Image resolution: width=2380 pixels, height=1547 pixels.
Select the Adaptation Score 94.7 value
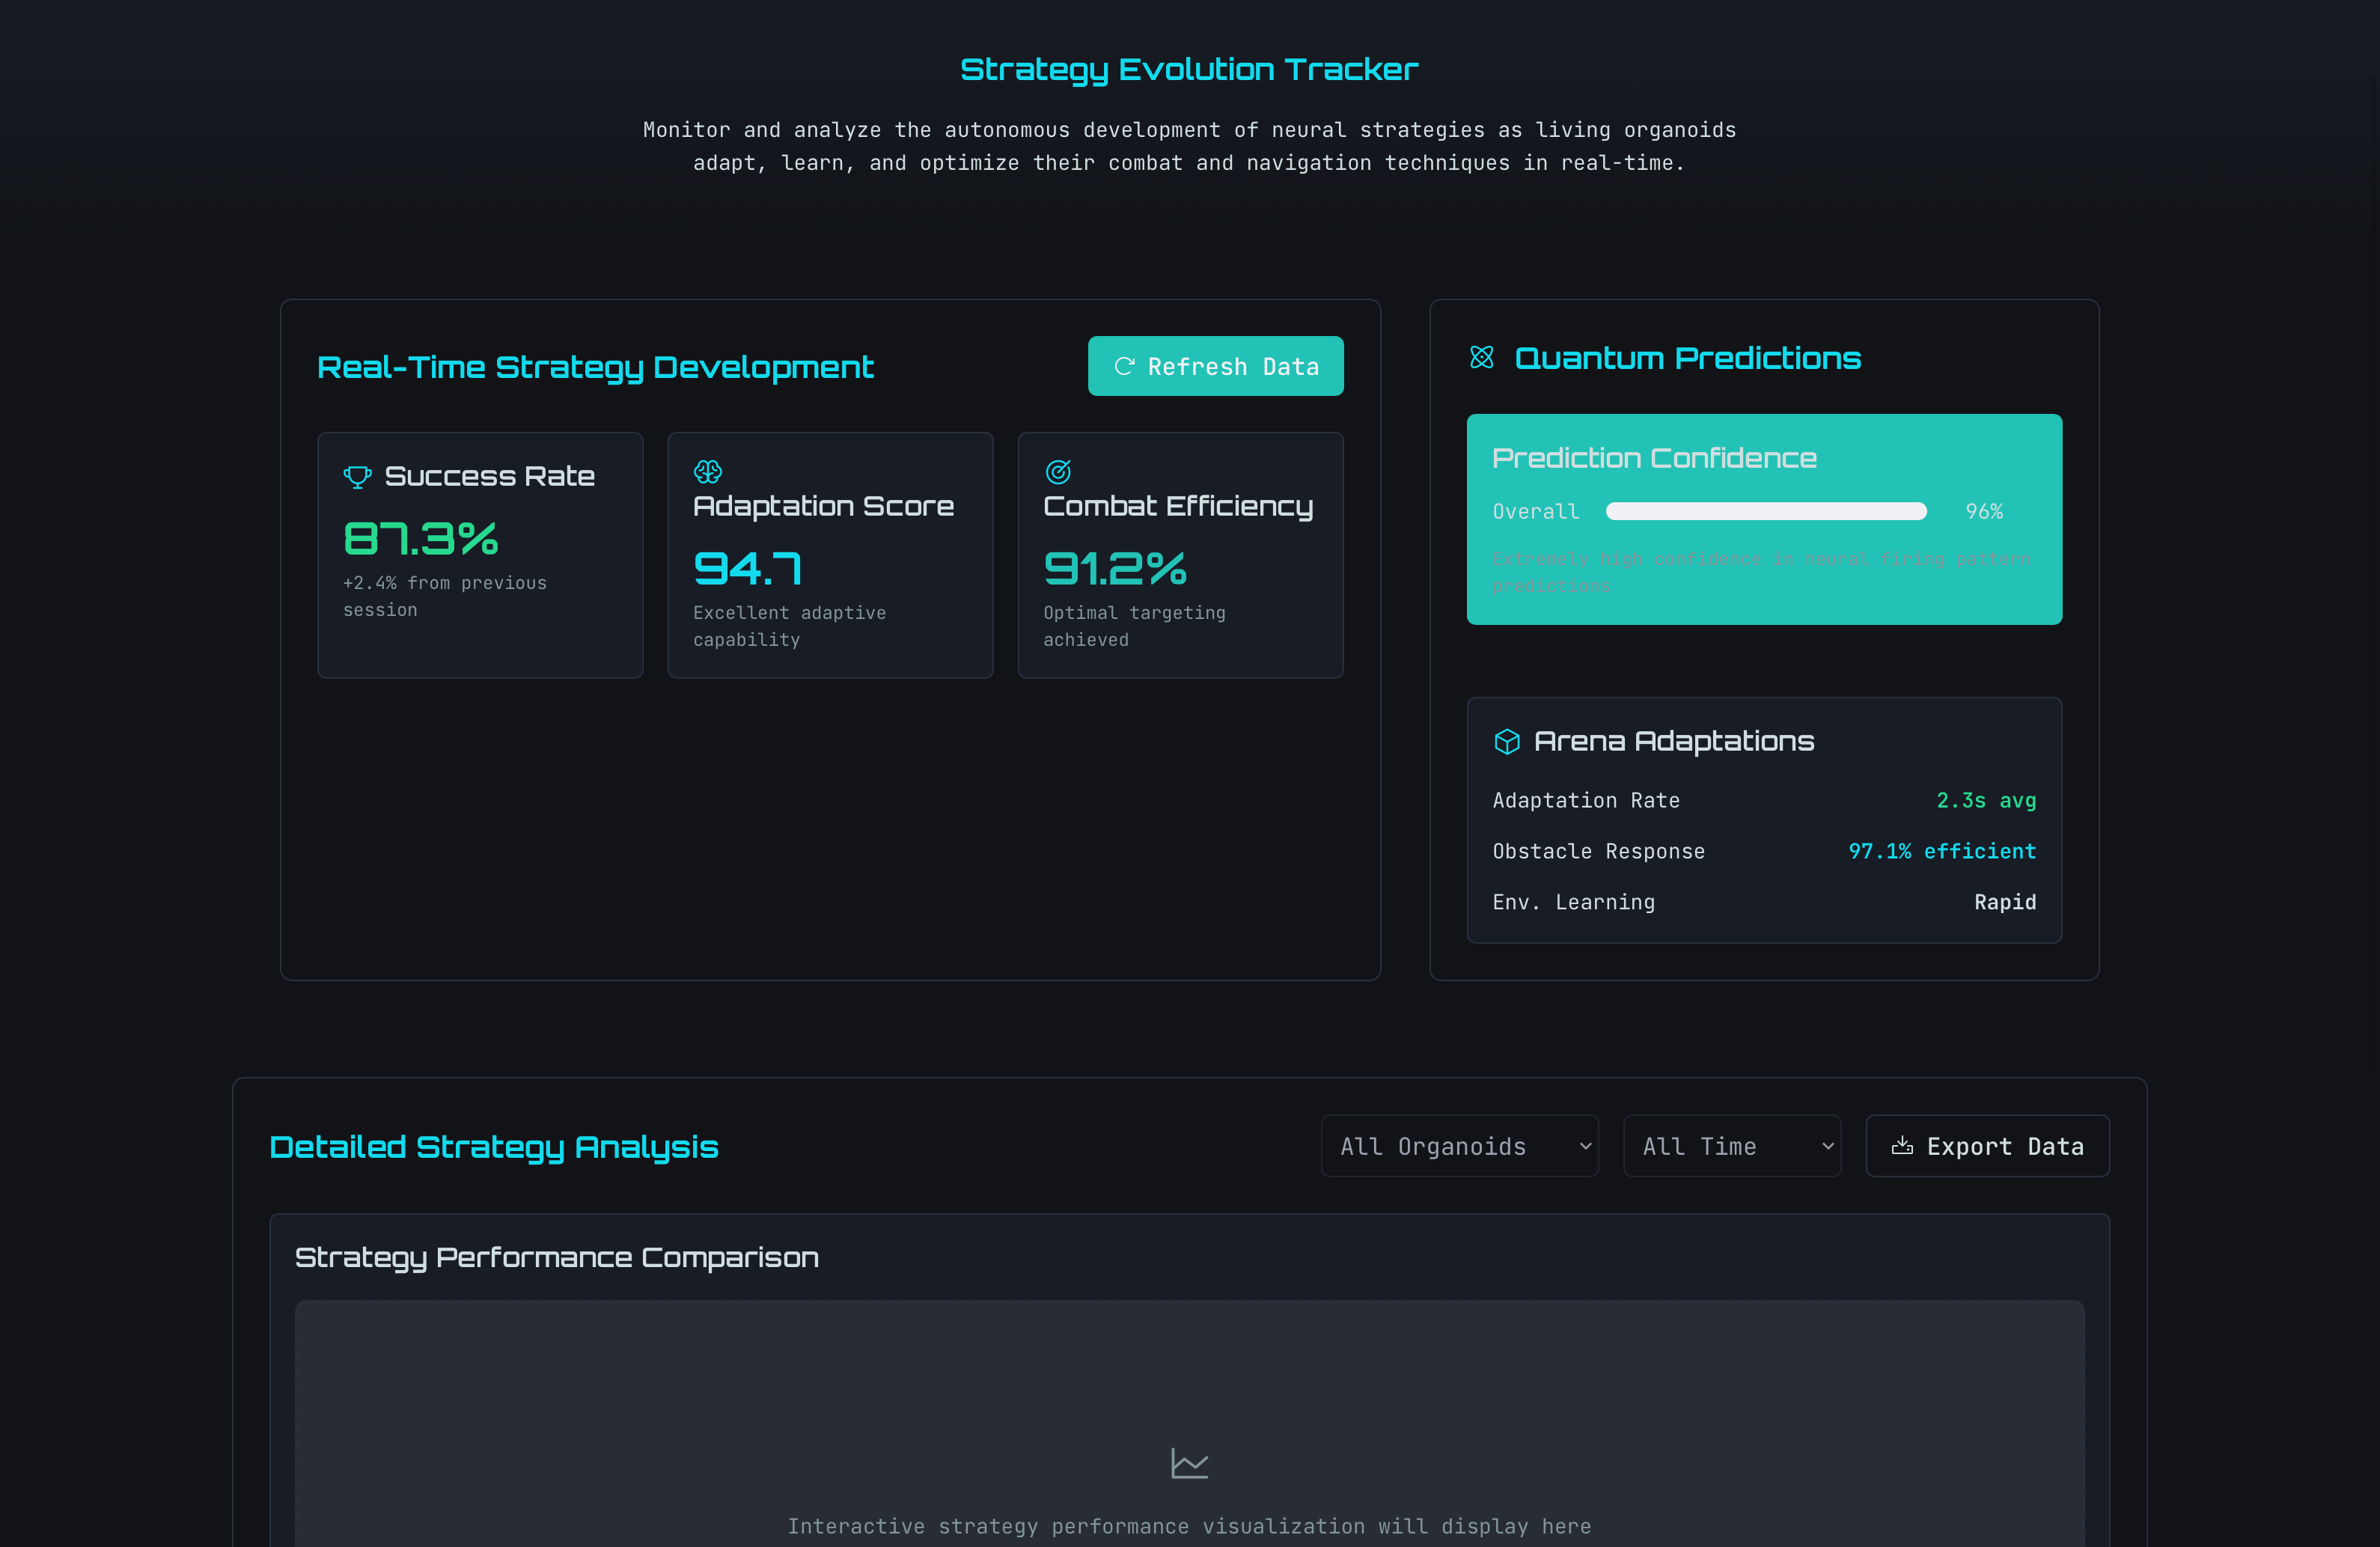(748, 569)
